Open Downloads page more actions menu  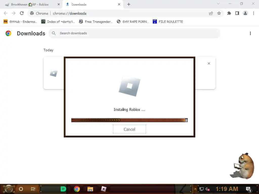point(250,33)
